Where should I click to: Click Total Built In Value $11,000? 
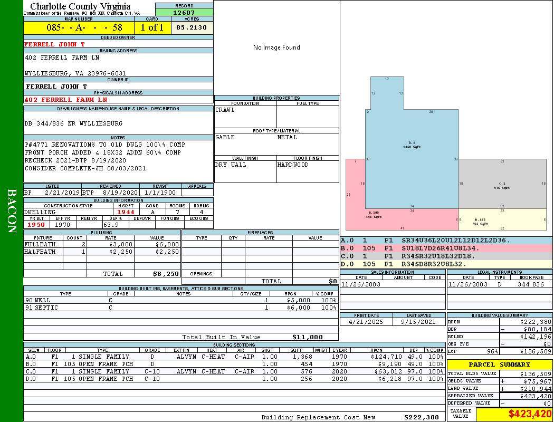point(308,337)
